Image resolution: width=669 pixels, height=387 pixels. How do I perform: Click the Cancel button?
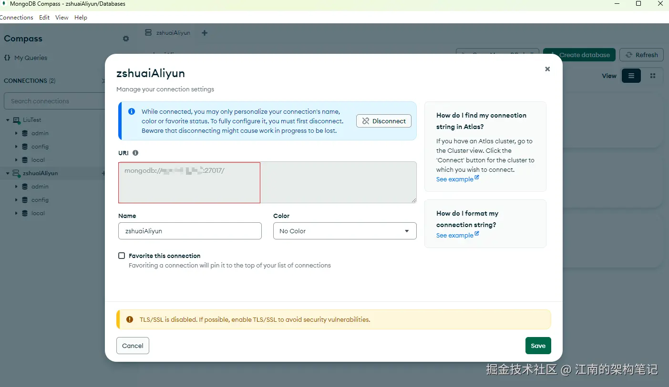pos(133,346)
